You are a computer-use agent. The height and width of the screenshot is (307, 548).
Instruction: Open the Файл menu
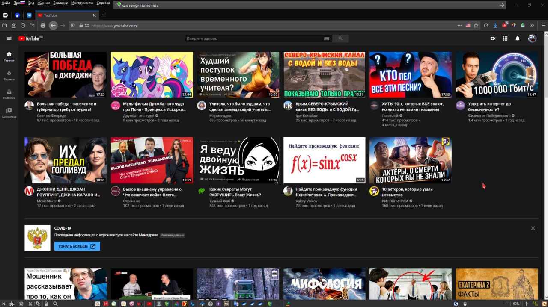pyautogui.click(x=6, y=3)
